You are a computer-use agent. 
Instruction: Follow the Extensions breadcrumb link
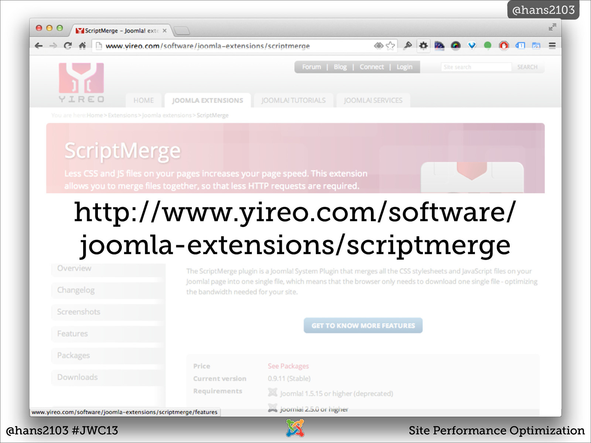[122, 115]
